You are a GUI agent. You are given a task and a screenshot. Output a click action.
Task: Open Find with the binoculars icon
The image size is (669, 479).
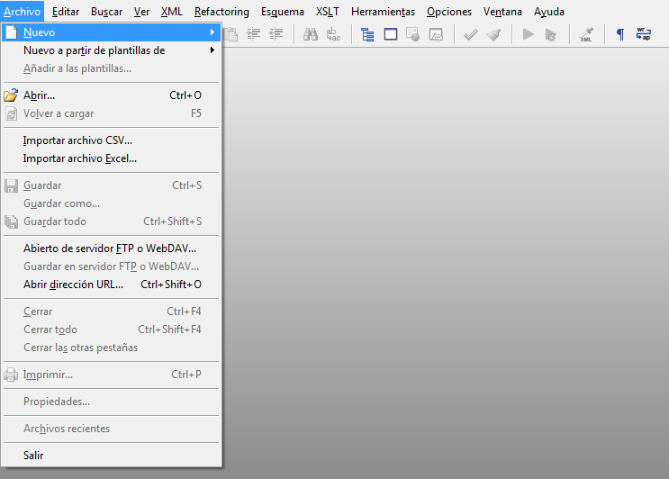tap(310, 34)
